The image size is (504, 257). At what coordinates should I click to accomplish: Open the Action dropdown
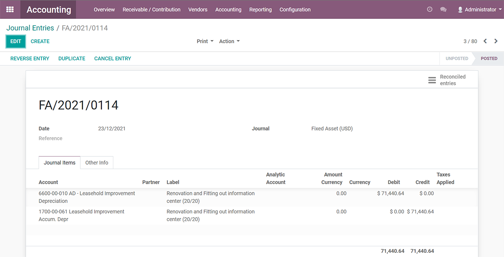229,41
